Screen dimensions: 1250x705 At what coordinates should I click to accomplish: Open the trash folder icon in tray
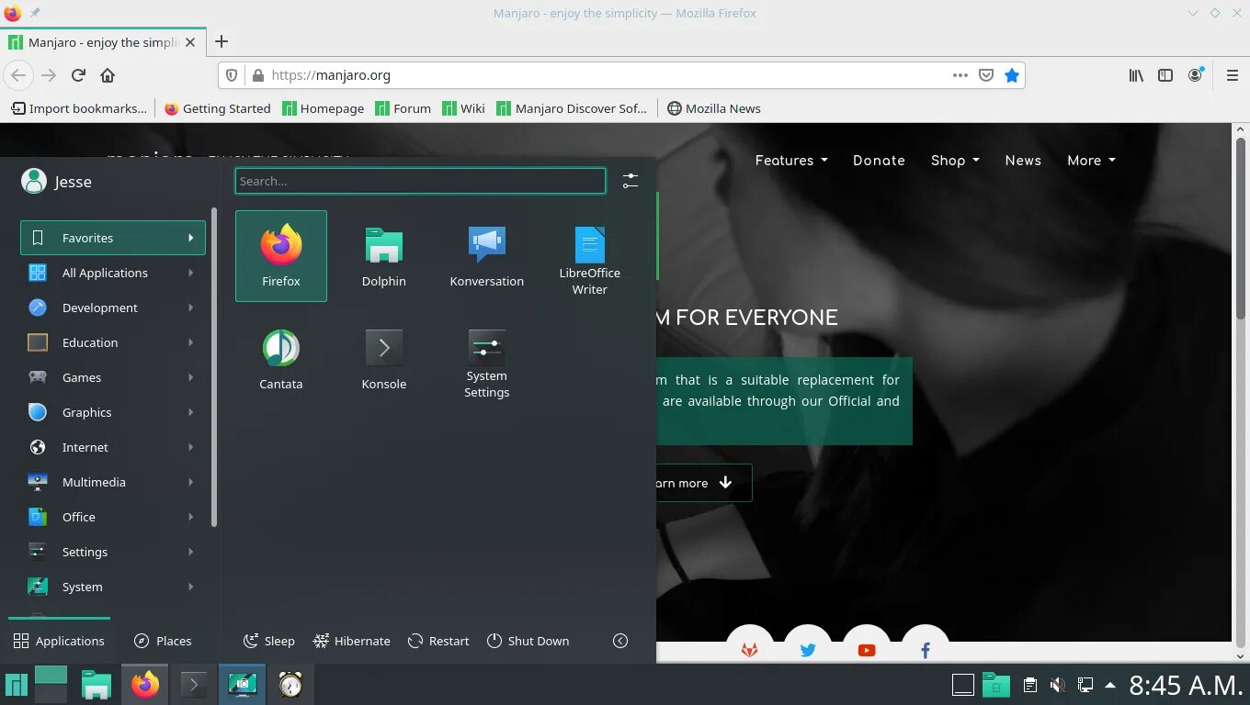tap(996, 685)
